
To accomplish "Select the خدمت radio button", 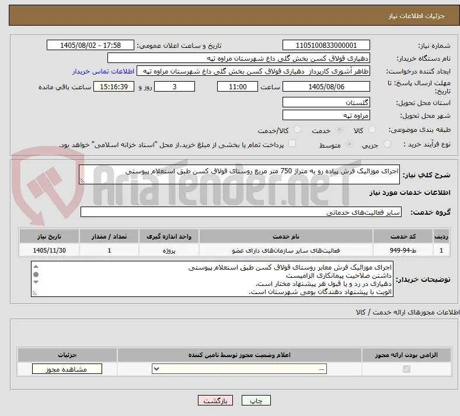I will click(339, 130).
